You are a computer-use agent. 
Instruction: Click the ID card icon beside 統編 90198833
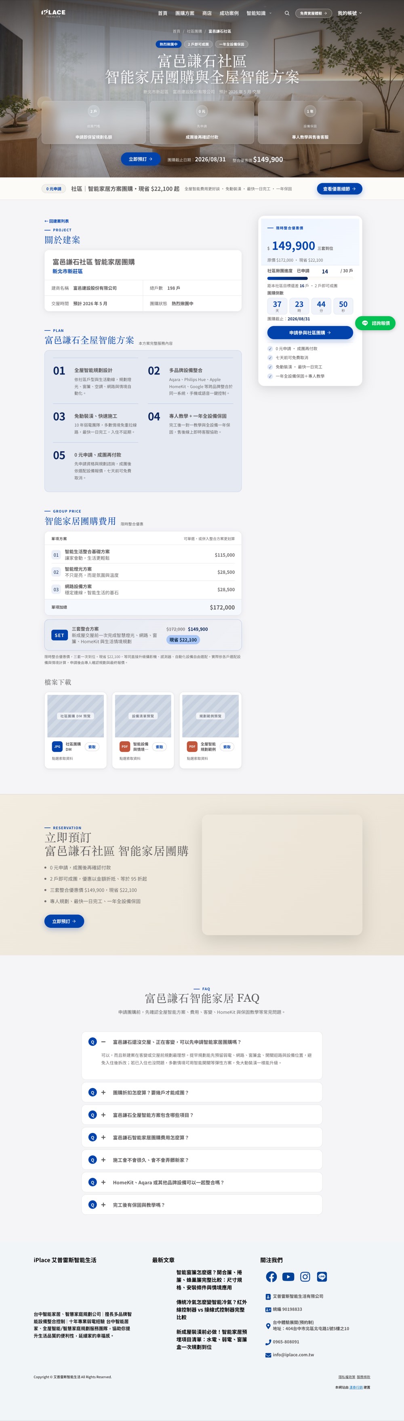[x=268, y=1309]
